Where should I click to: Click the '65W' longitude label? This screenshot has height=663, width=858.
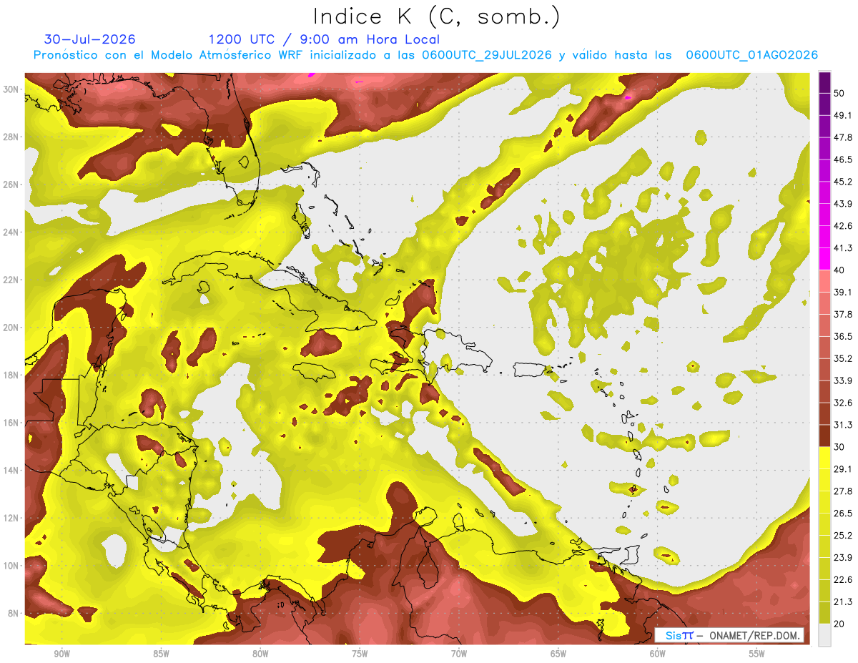coord(558,654)
